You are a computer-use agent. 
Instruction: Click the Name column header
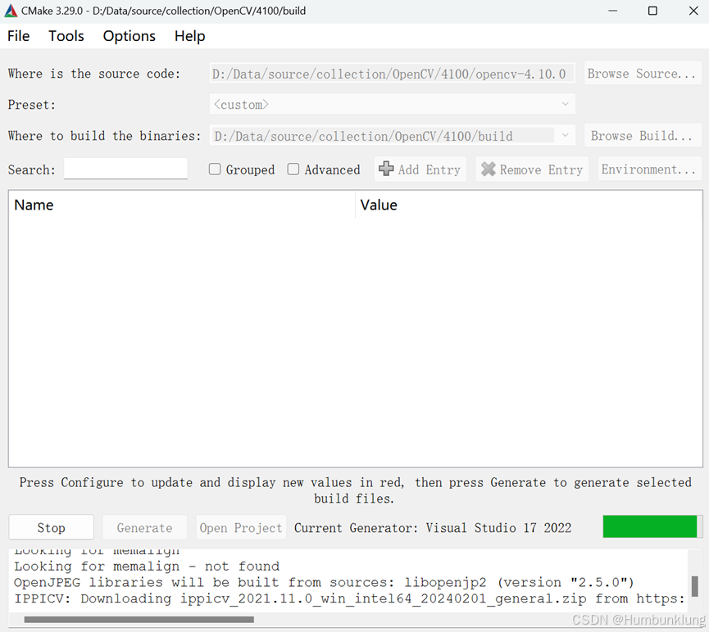(181, 205)
